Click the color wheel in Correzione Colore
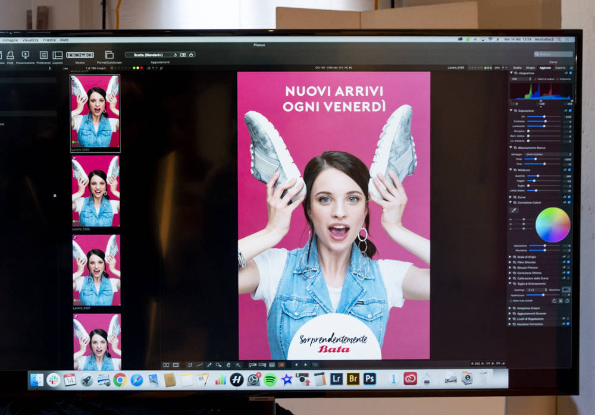The image size is (595, 415). (x=553, y=224)
